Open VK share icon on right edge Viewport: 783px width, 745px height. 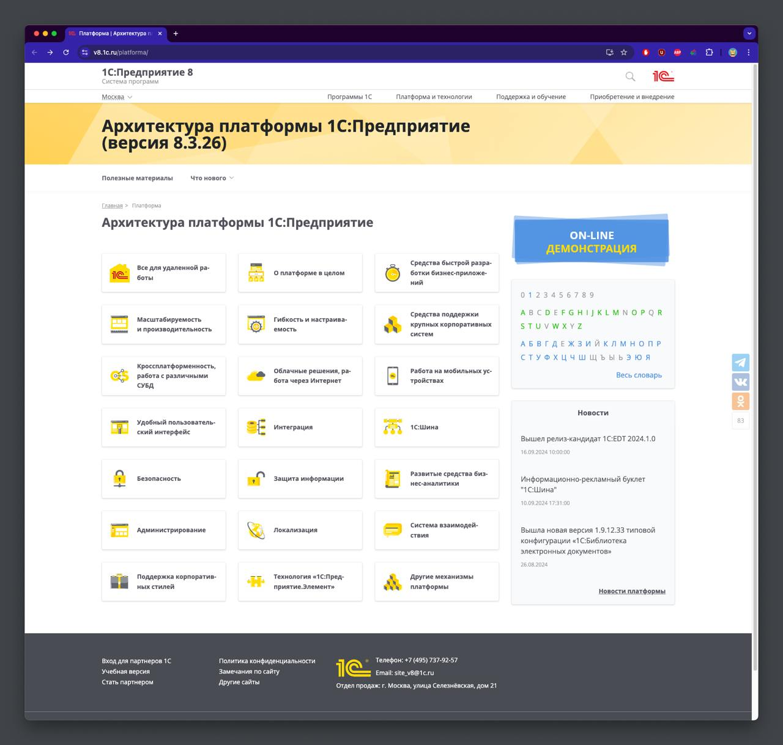[x=741, y=382]
